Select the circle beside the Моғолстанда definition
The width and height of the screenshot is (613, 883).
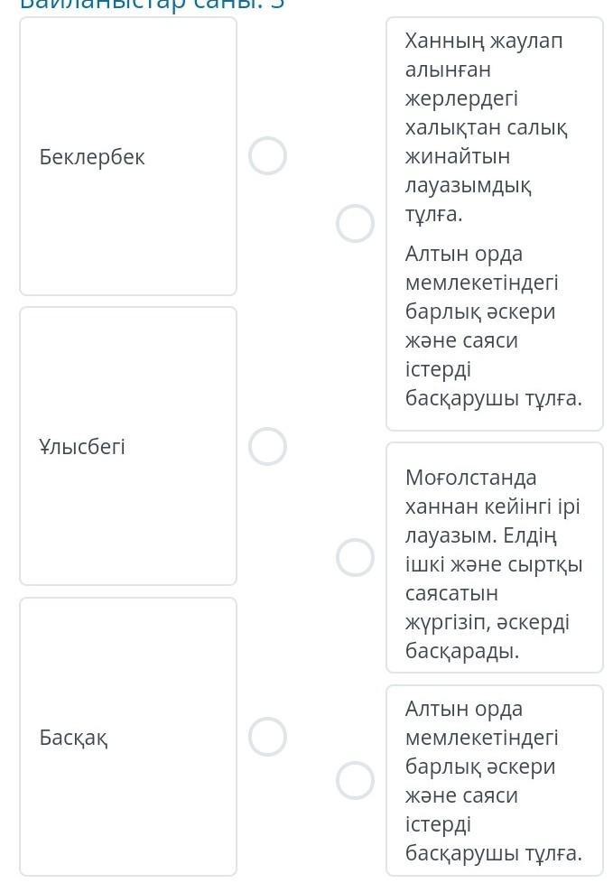coord(355,557)
